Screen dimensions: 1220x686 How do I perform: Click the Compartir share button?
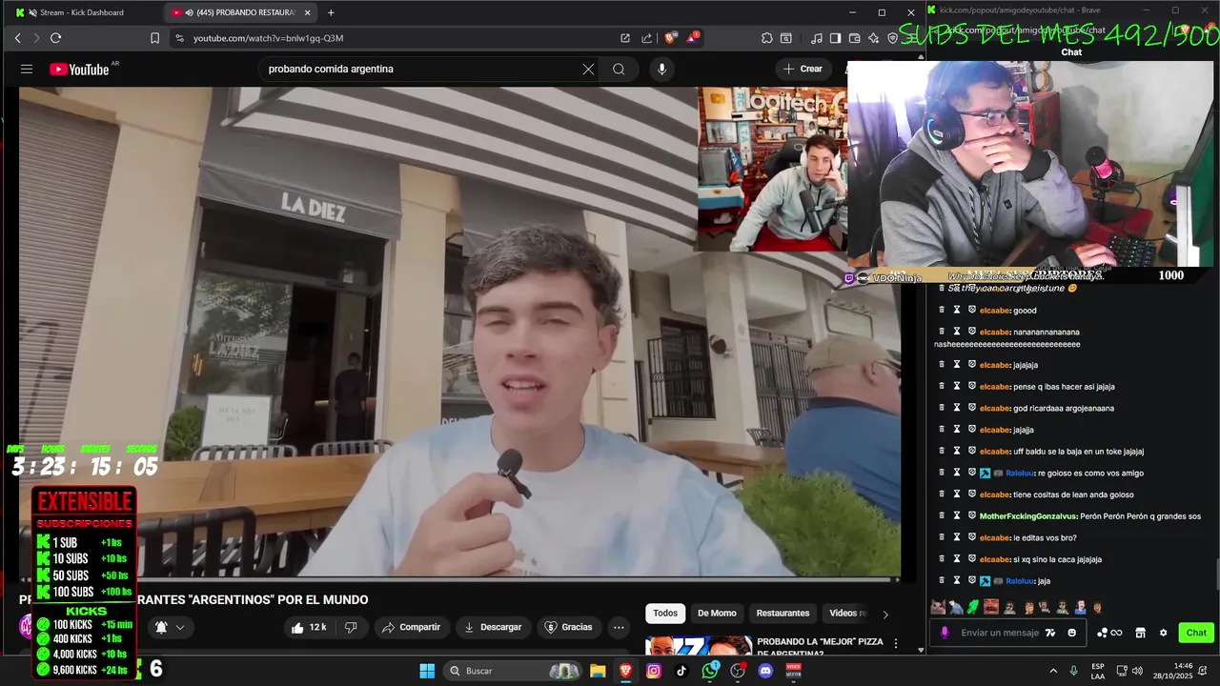[411, 627]
